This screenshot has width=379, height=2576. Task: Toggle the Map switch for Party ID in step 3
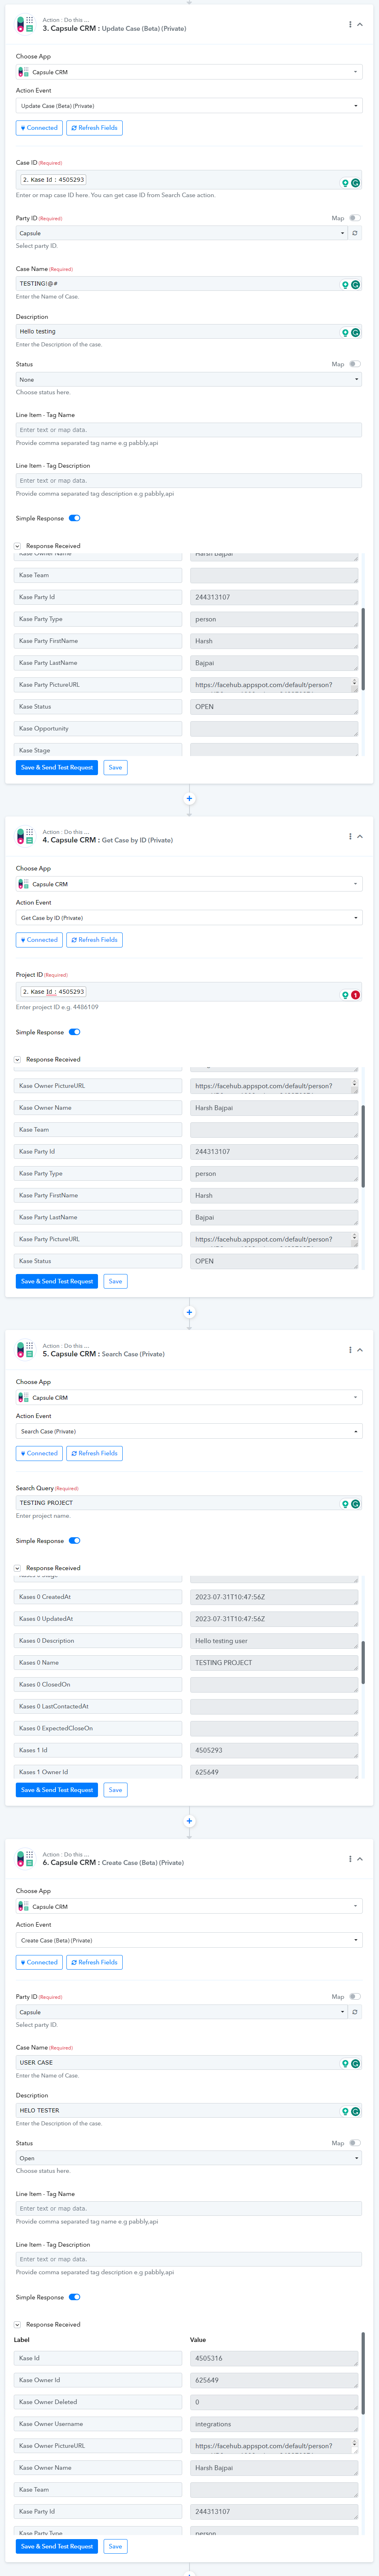(x=355, y=218)
